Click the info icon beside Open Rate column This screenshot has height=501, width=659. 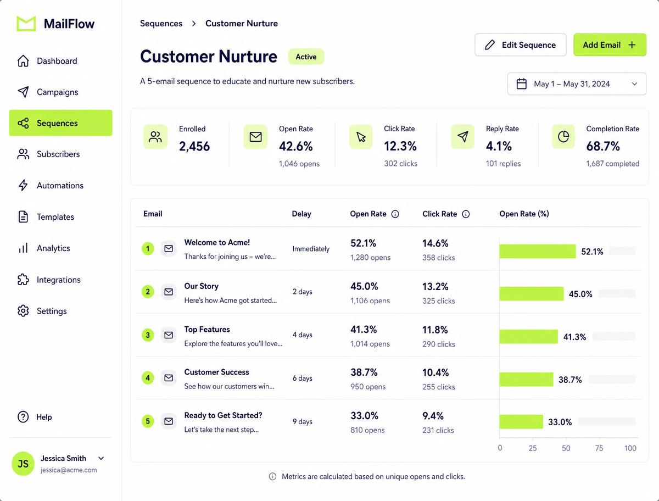(x=395, y=214)
